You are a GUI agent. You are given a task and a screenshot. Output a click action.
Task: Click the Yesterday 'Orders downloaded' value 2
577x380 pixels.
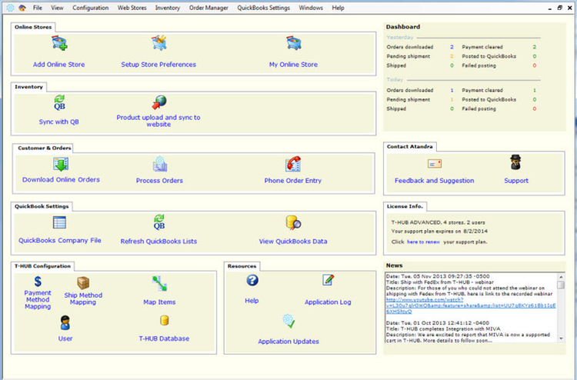pyautogui.click(x=452, y=47)
